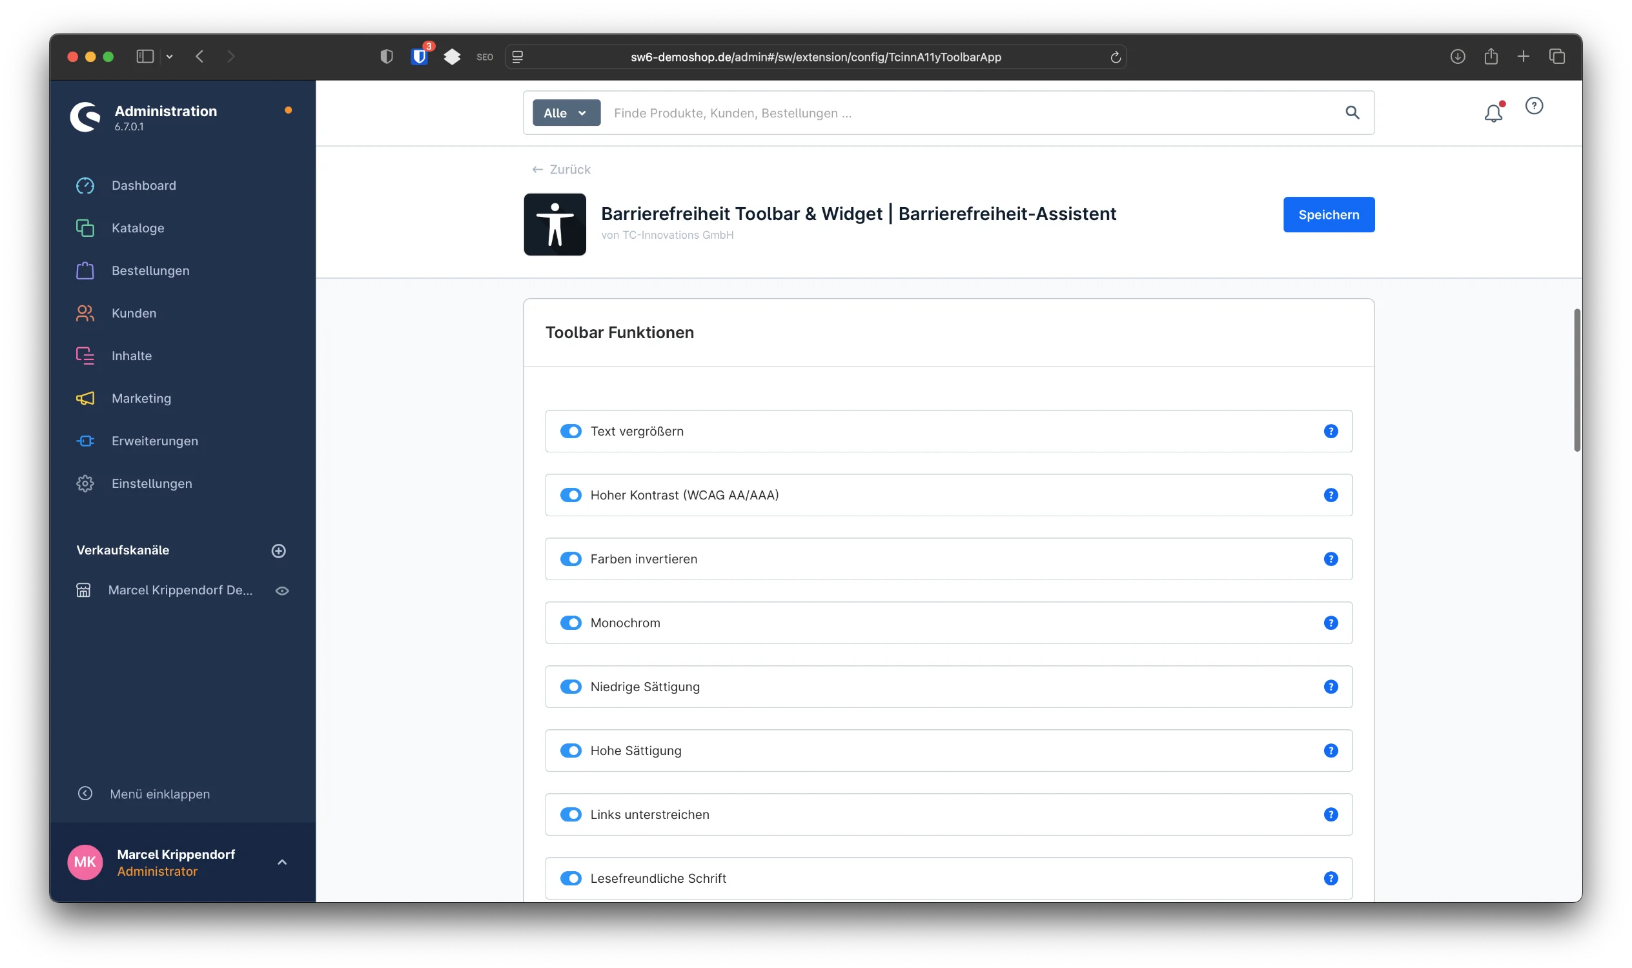Open Erweiterungen from the sidebar
The width and height of the screenshot is (1632, 968).
[155, 440]
